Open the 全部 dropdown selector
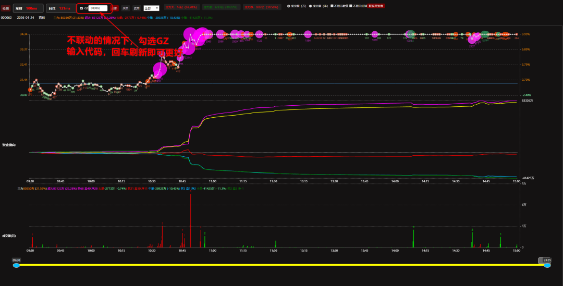 (x=151, y=8)
